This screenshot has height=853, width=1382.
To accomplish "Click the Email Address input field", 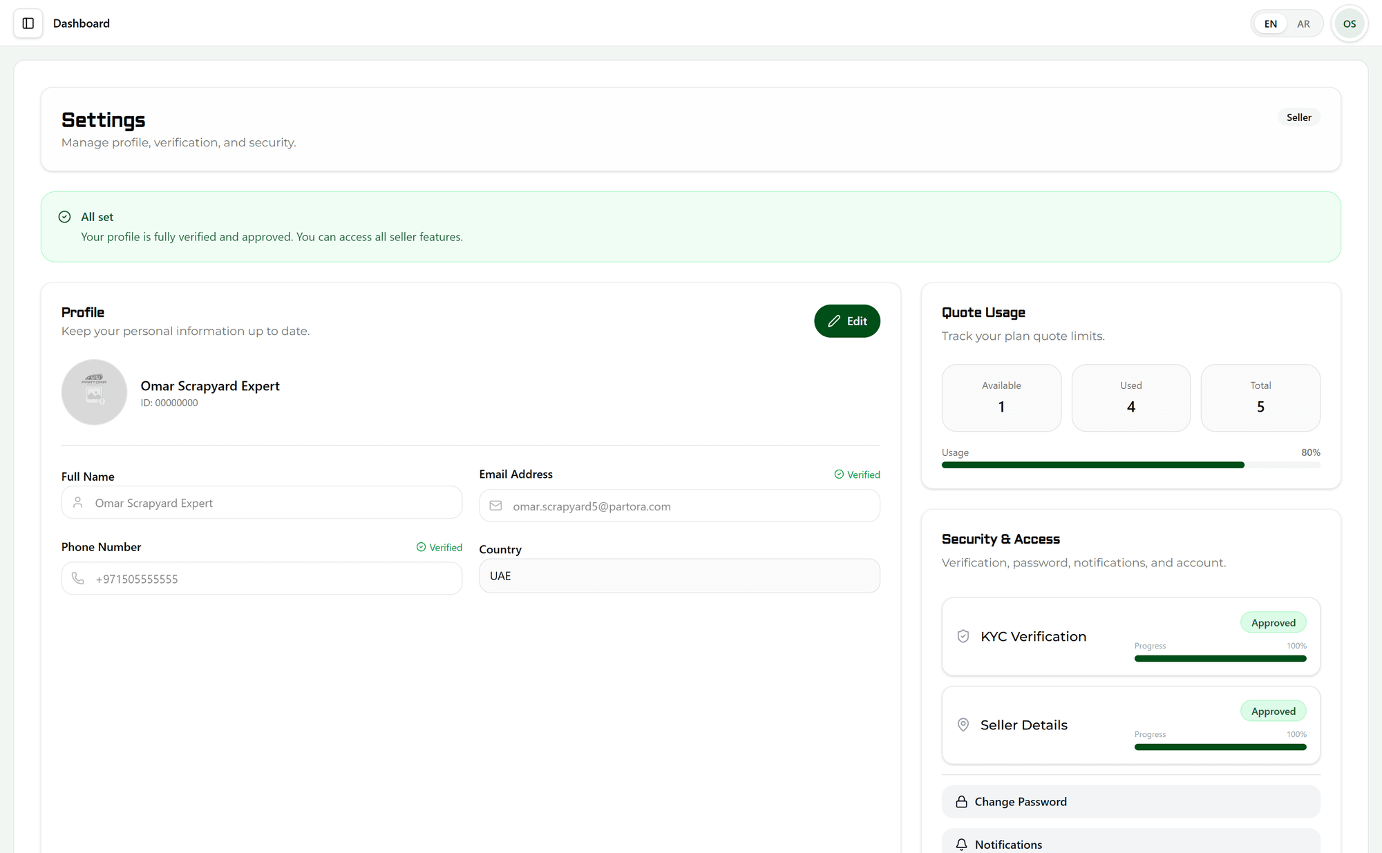I will tap(679, 506).
